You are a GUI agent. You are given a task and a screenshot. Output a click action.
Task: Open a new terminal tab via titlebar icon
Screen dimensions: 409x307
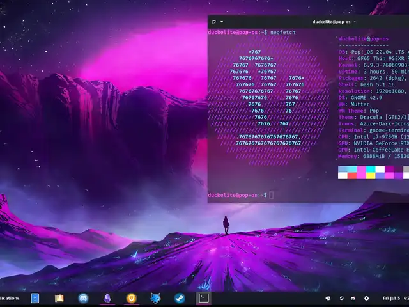(213, 22)
